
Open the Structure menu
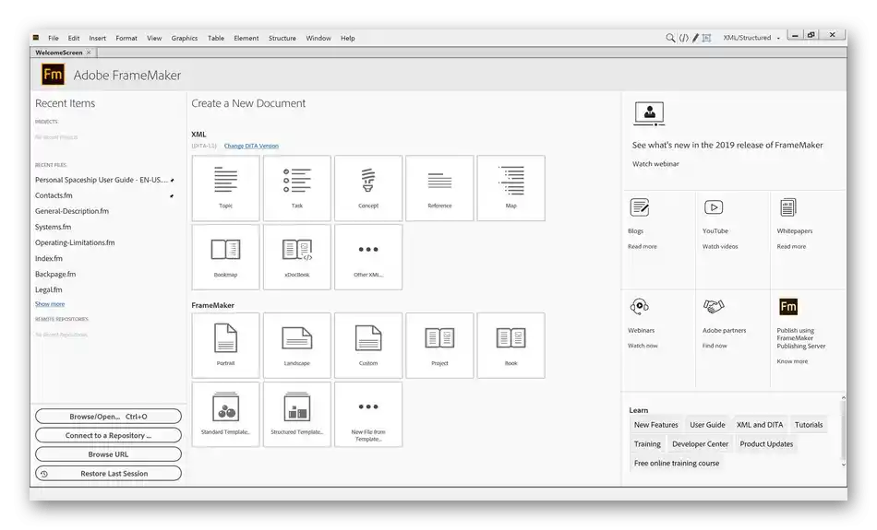tap(282, 38)
